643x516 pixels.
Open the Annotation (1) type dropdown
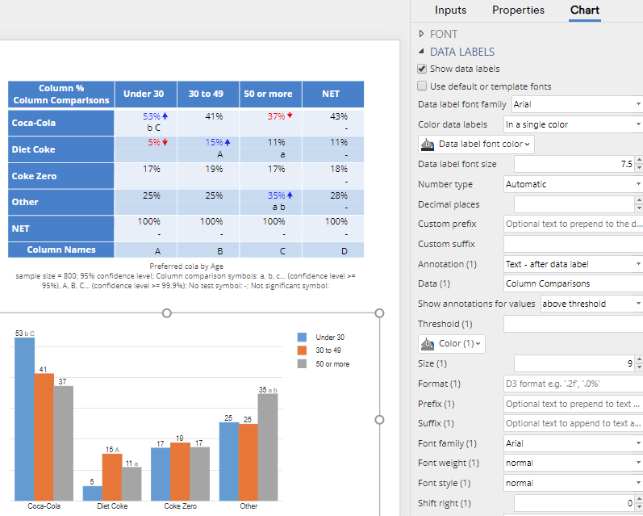pyautogui.click(x=572, y=264)
